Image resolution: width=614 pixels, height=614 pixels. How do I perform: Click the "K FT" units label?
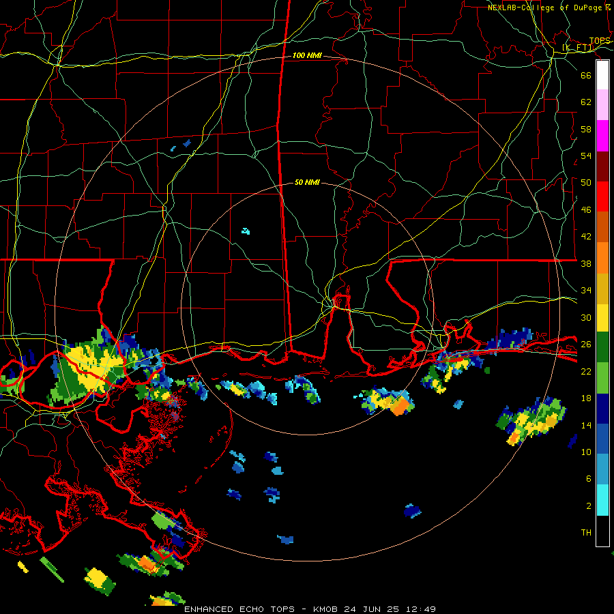coord(578,48)
